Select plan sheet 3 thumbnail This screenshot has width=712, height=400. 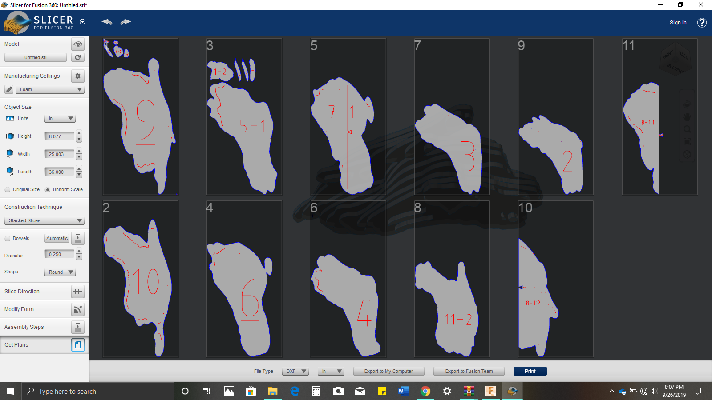244,116
